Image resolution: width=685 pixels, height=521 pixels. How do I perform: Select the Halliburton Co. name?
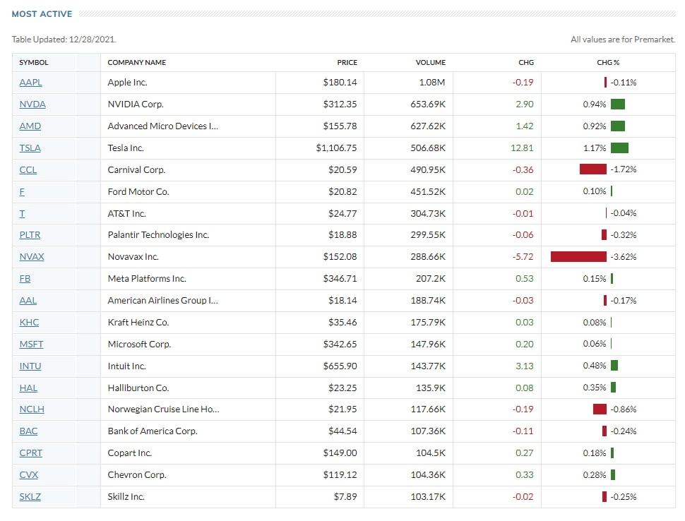pos(138,388)
